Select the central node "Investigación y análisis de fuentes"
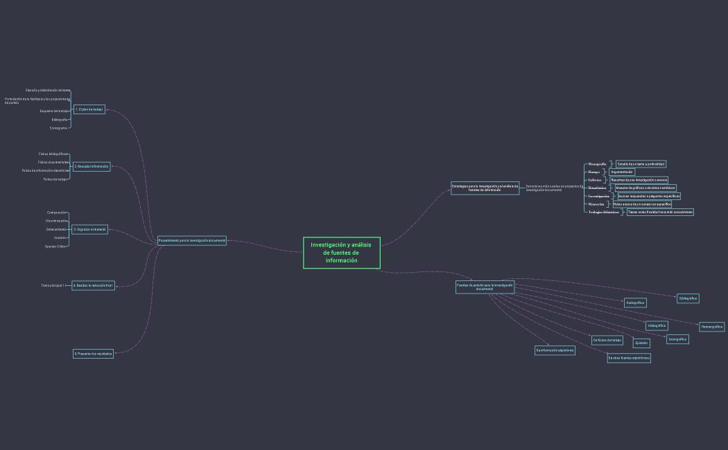The height and width of the screenshot is (450, 728). [x=341, y=253]
